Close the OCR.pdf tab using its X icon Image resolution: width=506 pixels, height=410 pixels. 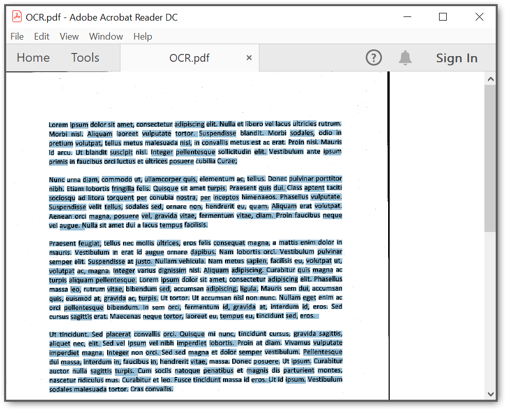coord(249,58)
